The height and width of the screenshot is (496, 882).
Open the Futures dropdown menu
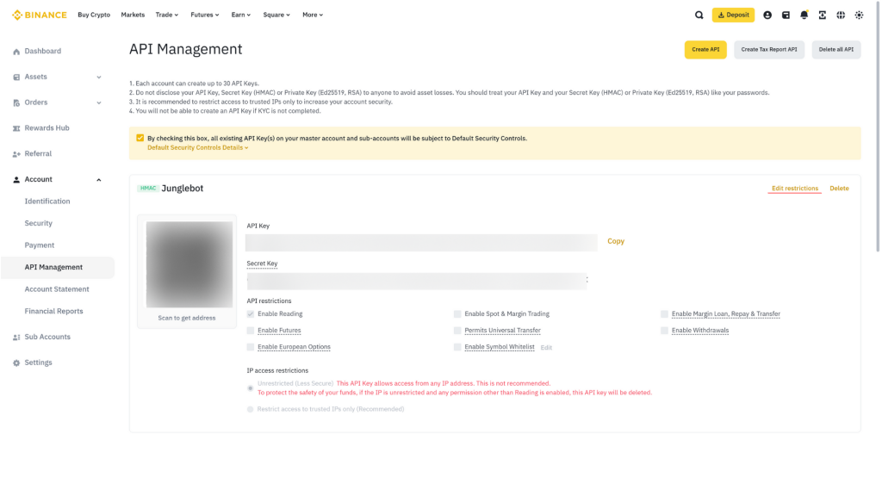click(205, 15)
